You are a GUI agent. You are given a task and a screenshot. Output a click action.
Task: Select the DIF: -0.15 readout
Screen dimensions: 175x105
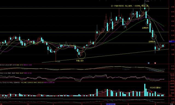click(x=13, y=65)
